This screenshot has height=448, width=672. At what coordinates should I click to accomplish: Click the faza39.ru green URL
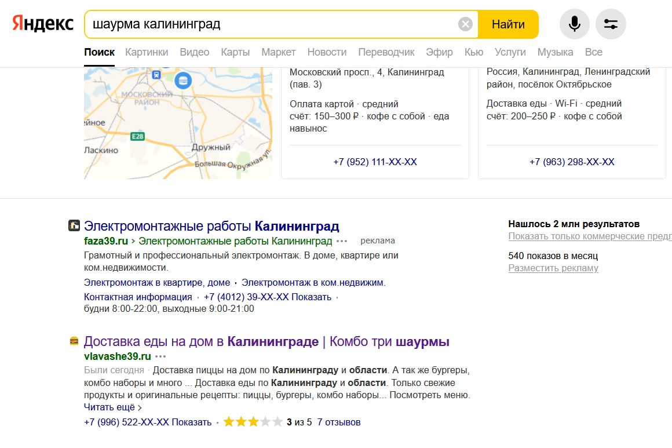pyautogui.click(x=106, y=241)
